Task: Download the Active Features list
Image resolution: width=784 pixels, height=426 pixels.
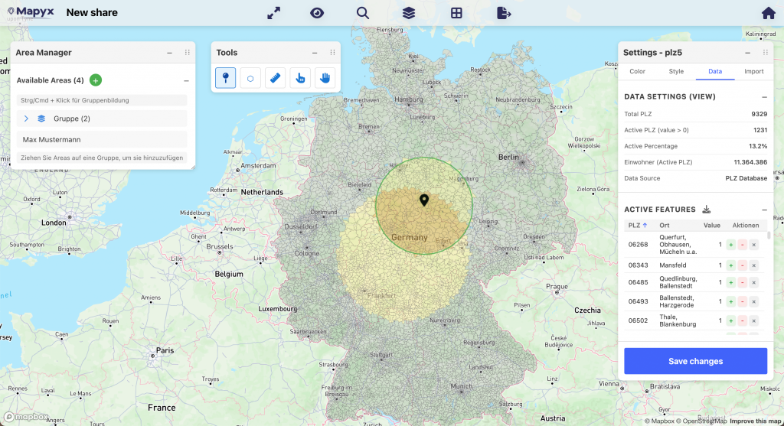Action: click(707, 210)
